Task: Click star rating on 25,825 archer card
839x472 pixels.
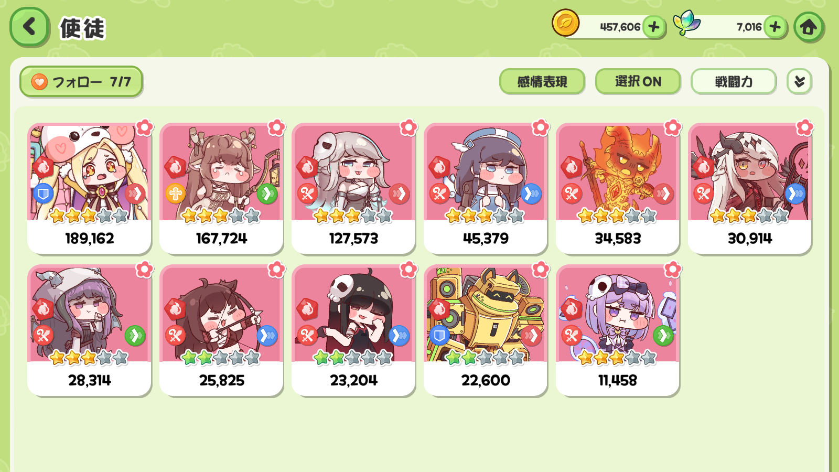Action: coord(221,358)
